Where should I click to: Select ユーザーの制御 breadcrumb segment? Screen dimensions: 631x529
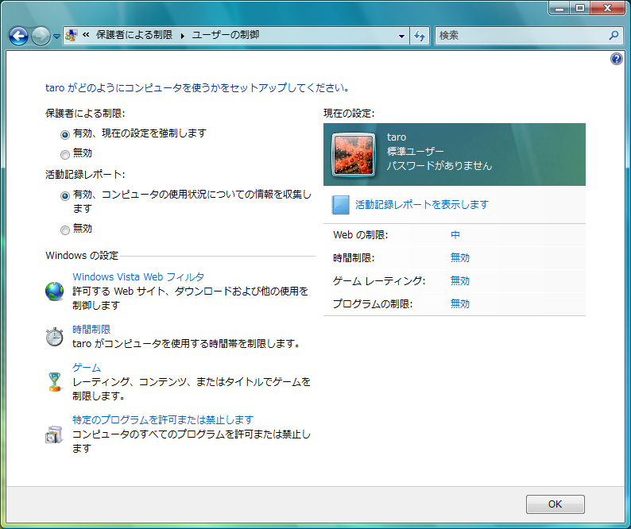(x=226, y=35)
